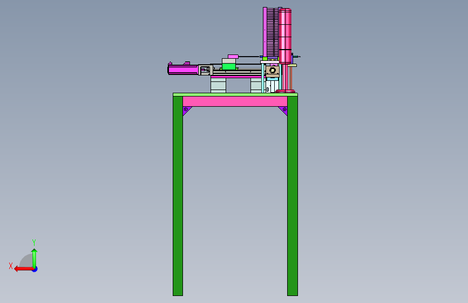Select the left green table leg
Viewport: 468px width, 303px height.
coord(178,196)
